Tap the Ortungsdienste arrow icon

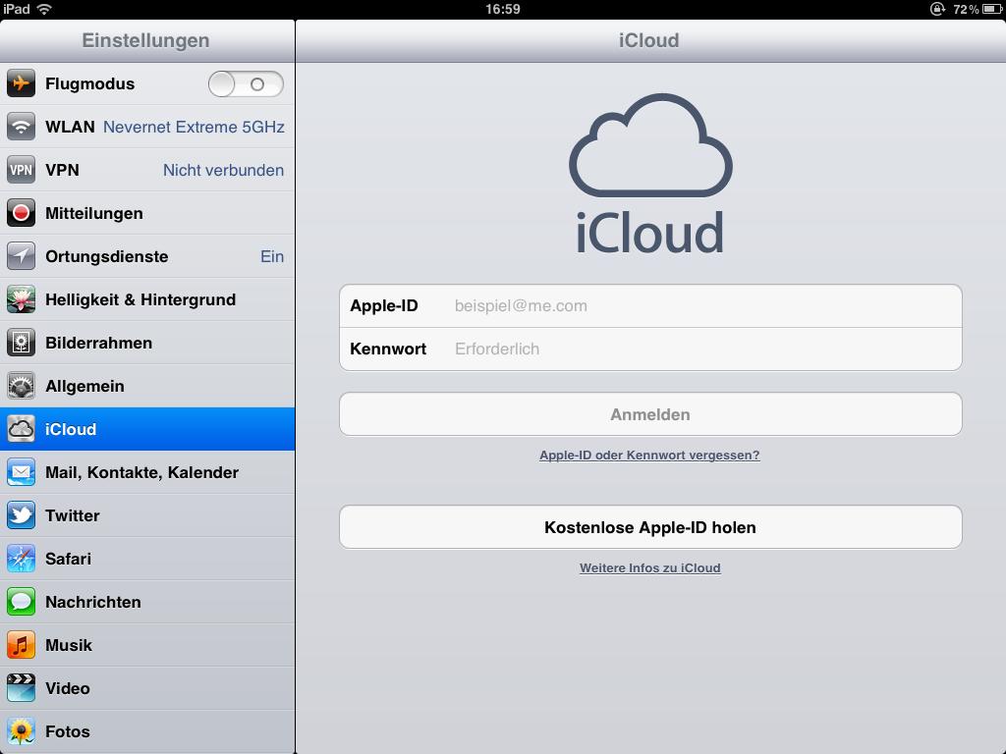click(x=22, y=256)
